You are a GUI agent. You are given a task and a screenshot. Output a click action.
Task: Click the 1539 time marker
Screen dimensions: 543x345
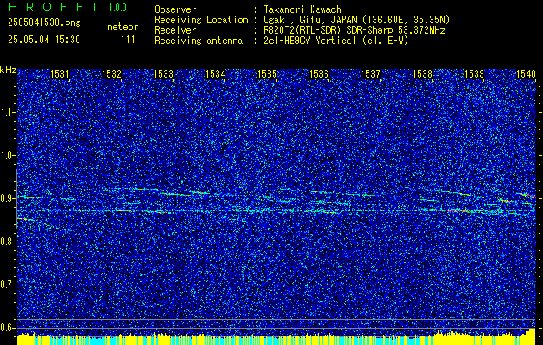pos(474,73)
